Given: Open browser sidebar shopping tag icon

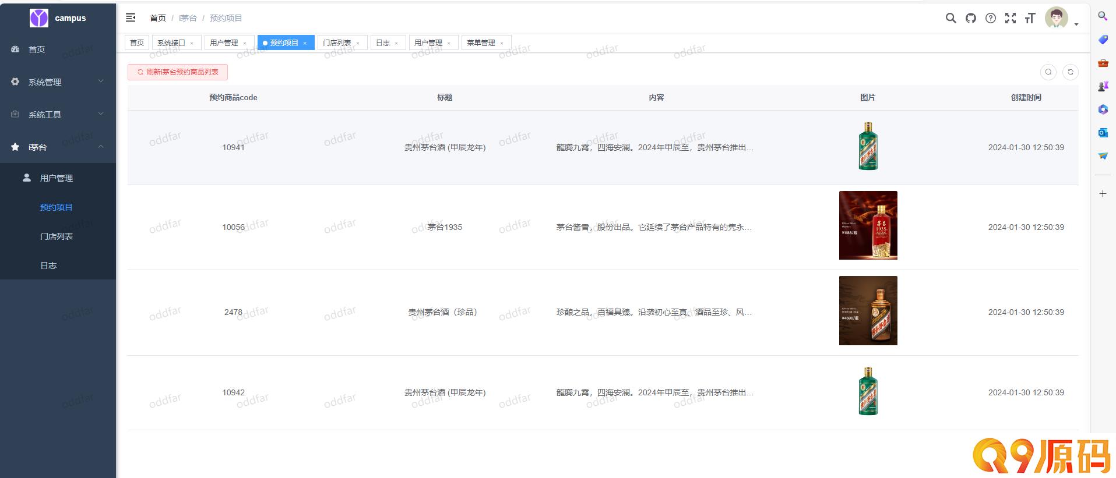Looking at the screenshot, I should coord(1103,40).
